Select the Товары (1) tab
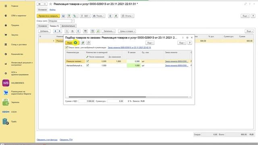This screenshot has width=258, height=145. [54, 26]
